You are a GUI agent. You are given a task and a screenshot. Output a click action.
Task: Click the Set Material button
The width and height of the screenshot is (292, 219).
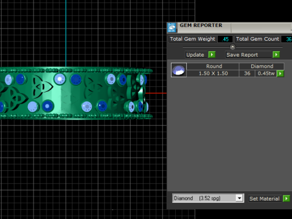tap(265, 199)
